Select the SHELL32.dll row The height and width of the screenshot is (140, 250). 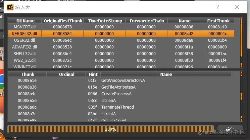tap(121, 54)
